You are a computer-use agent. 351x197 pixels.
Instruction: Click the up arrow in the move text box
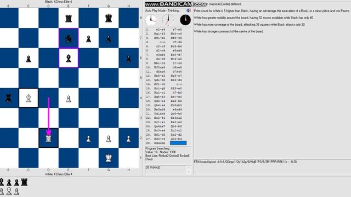pyautogui.click(x=188, y=167)
